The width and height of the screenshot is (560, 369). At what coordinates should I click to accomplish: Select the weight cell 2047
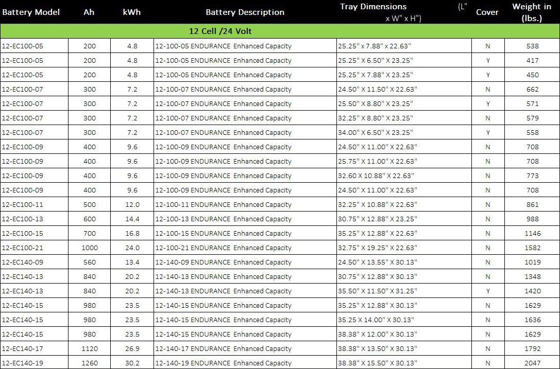point(532,363)
